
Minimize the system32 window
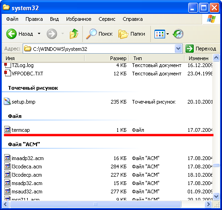coord(193,8)
